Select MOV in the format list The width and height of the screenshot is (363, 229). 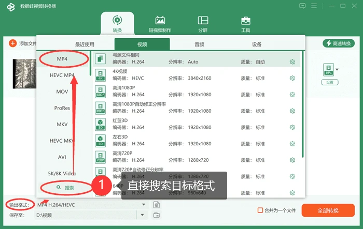point(62,91)
